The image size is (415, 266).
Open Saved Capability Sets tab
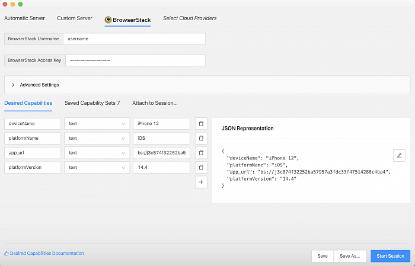[x=92, y=103]
